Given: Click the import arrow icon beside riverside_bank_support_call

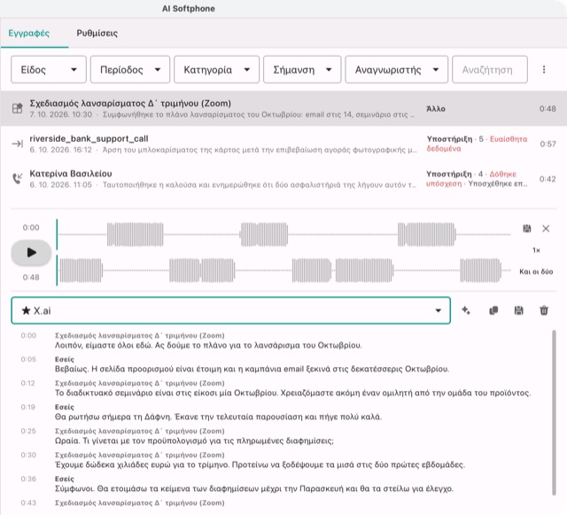Looking at the screenshot, I should point(17,144).
